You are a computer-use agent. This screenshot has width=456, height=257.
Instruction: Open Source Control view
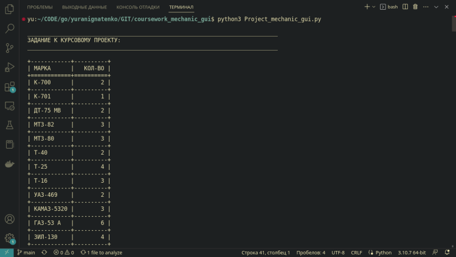point(9,48)
